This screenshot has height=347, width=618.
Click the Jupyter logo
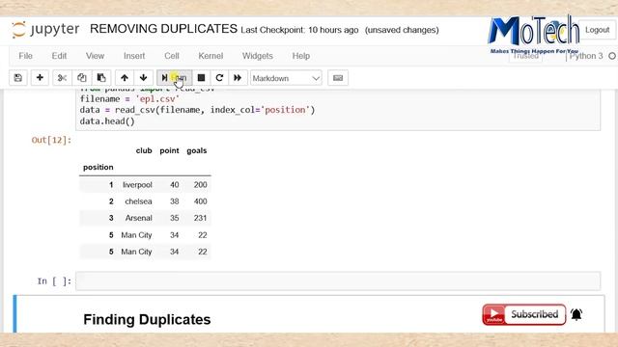(x=45, y=30)
